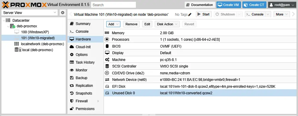This screenshot has width=298, height=116.
Task: Click the 'pc-q35-8.1' machine value
Action: tap(168, 59)
